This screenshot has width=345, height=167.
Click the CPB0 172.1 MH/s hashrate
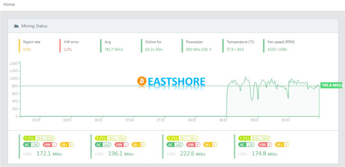[49, 154]
